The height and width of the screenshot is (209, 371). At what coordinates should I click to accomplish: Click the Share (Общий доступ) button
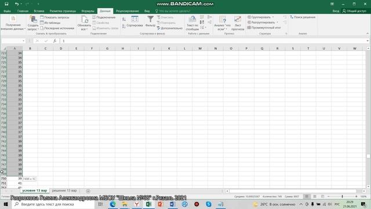pyautogui.click(x=354, y=11)
